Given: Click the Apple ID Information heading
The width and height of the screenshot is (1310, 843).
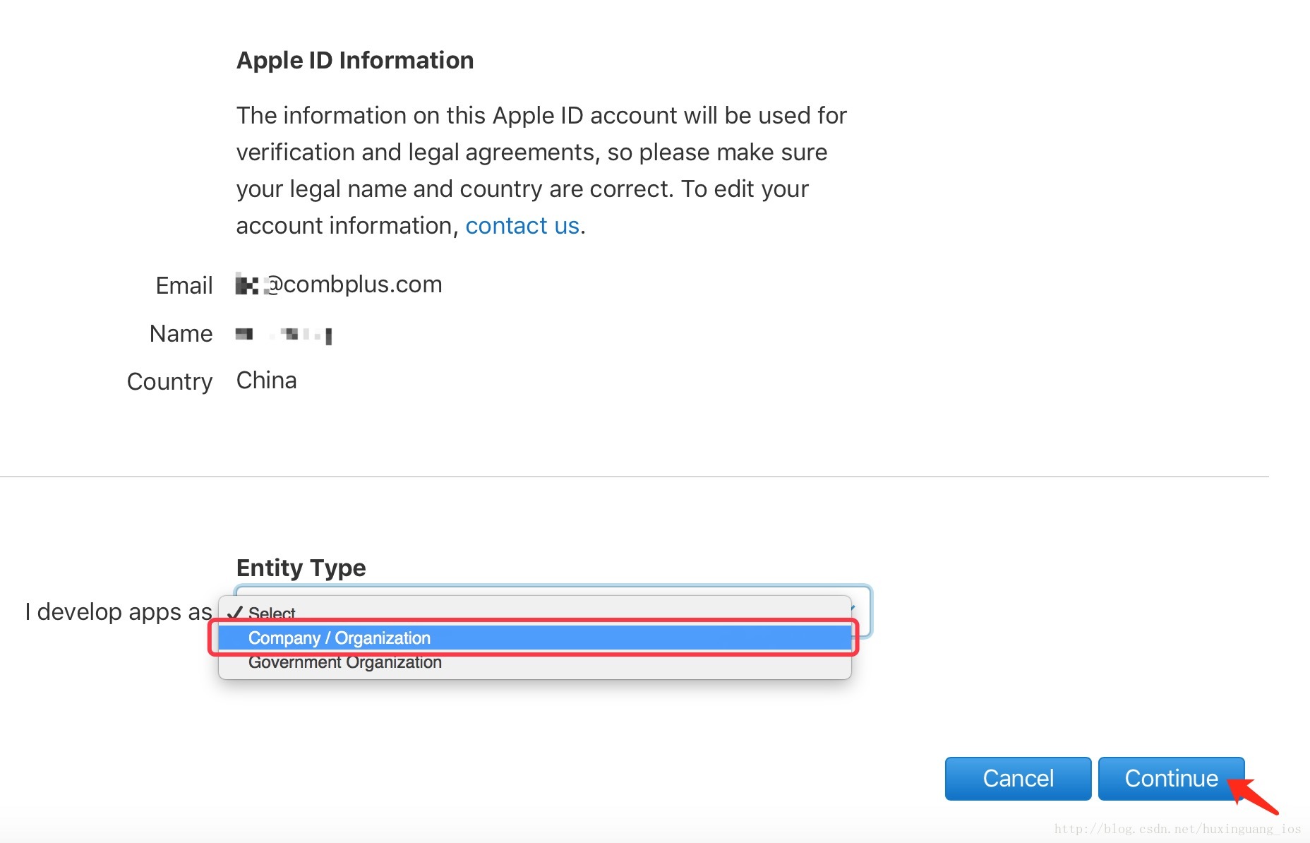Looking at the screenshot, I should [x=355, y=60].
